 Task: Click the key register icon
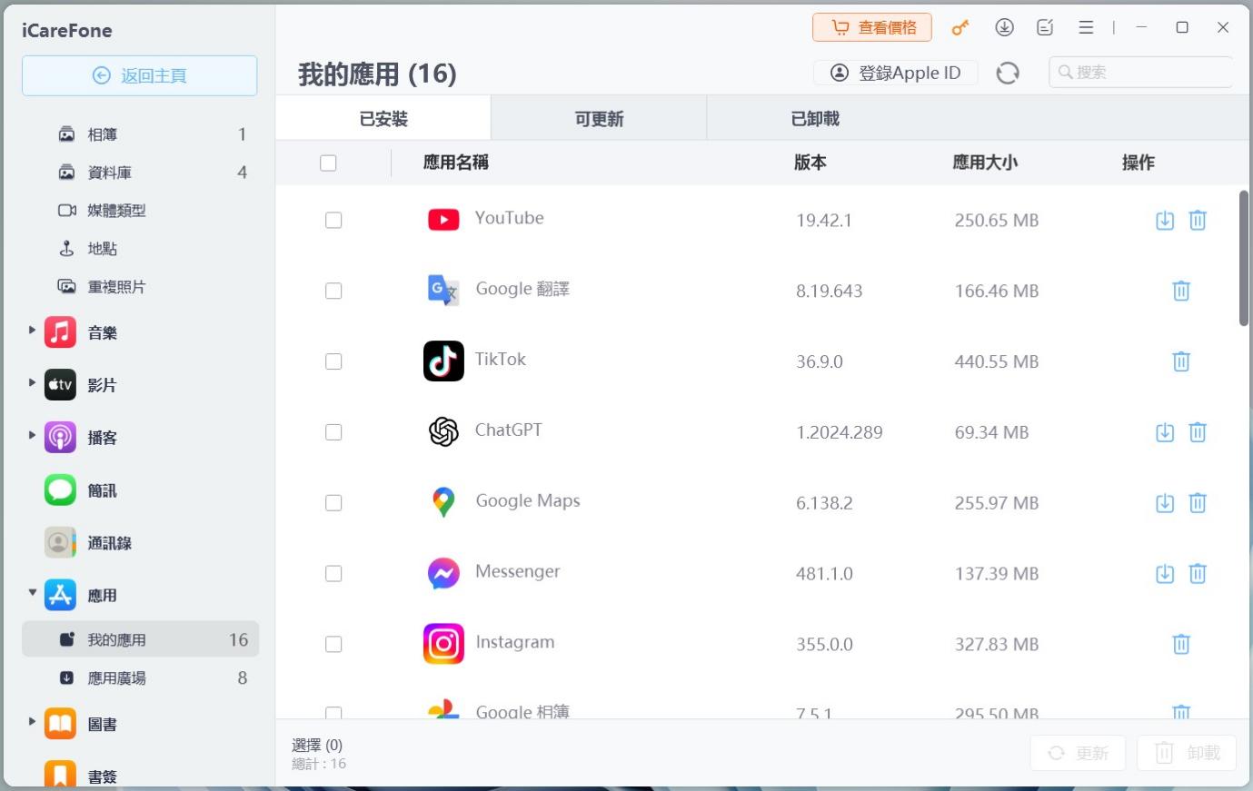click(960, 28)
